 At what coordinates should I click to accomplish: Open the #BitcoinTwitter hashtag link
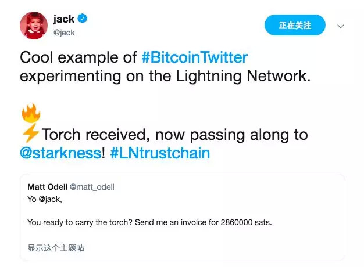point(194,57)
